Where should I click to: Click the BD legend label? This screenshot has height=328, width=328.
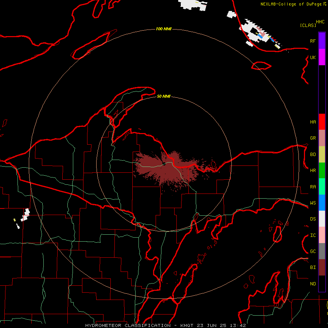(313, 155)
